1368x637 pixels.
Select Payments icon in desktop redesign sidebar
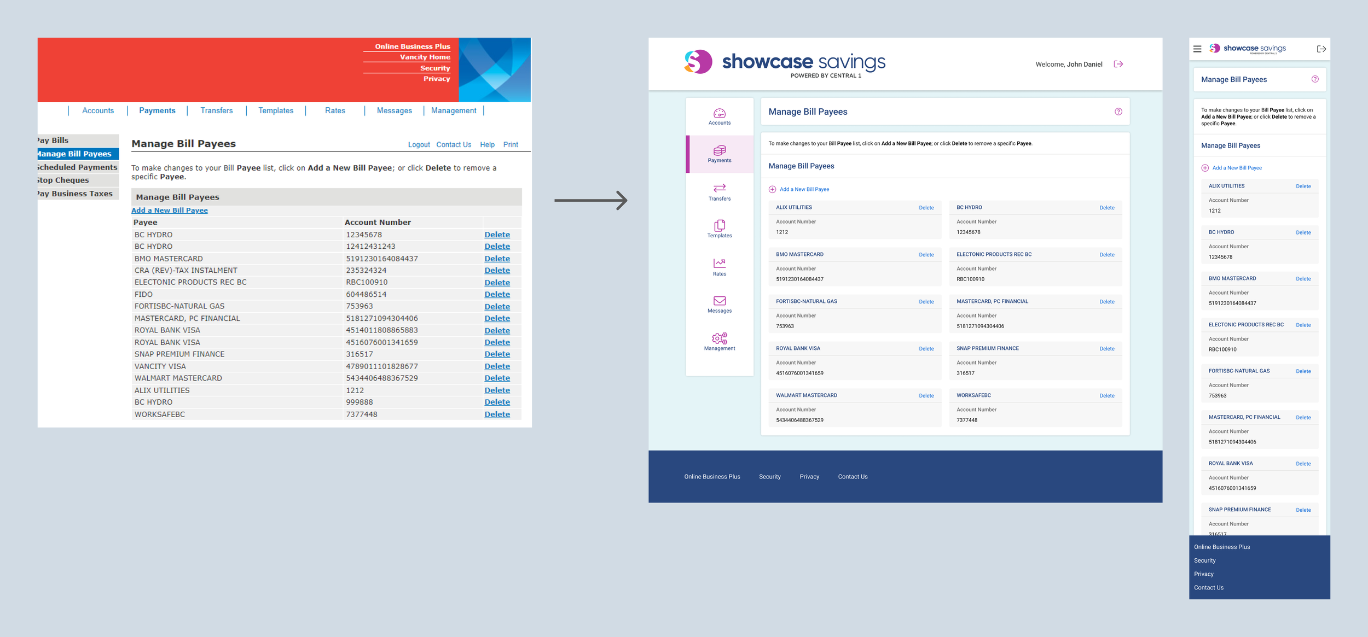719,150
